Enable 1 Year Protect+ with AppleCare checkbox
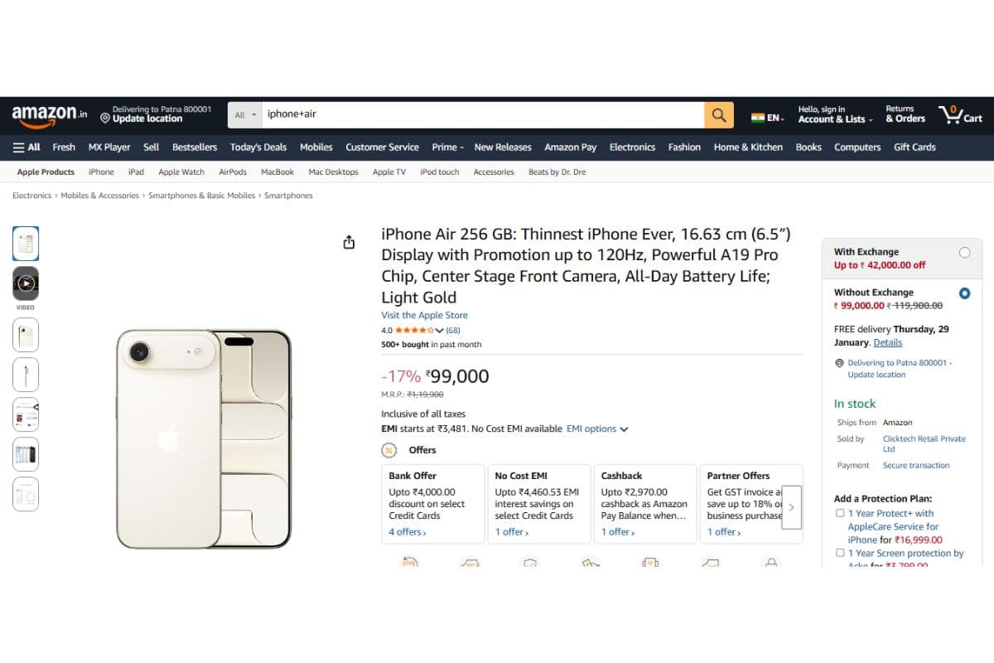Screen dimensions: 994x663 click(840, 513)
